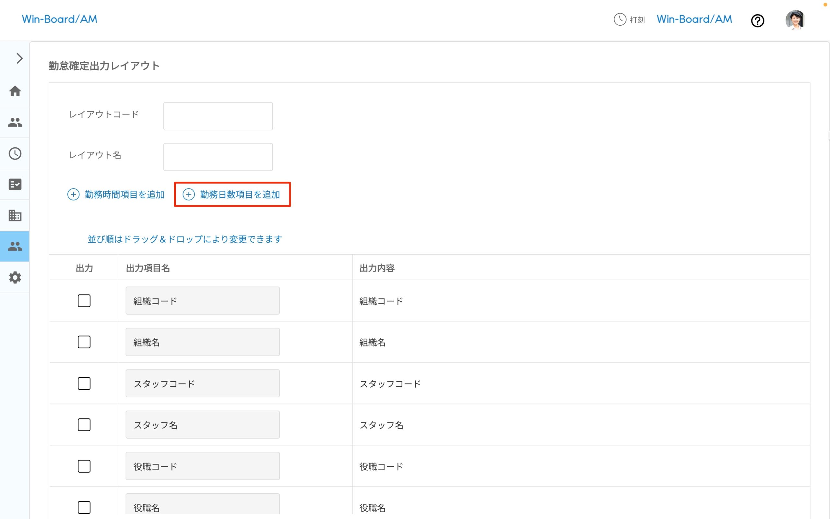Check the 役職コード output checkbox
The height and width of the screenshot is (519, 830).
coord(84,466)
